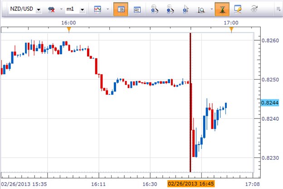Viewport: 283px width, 189px height.
Task: Click the 16:00 orange time marker
Action: point(69,29)
